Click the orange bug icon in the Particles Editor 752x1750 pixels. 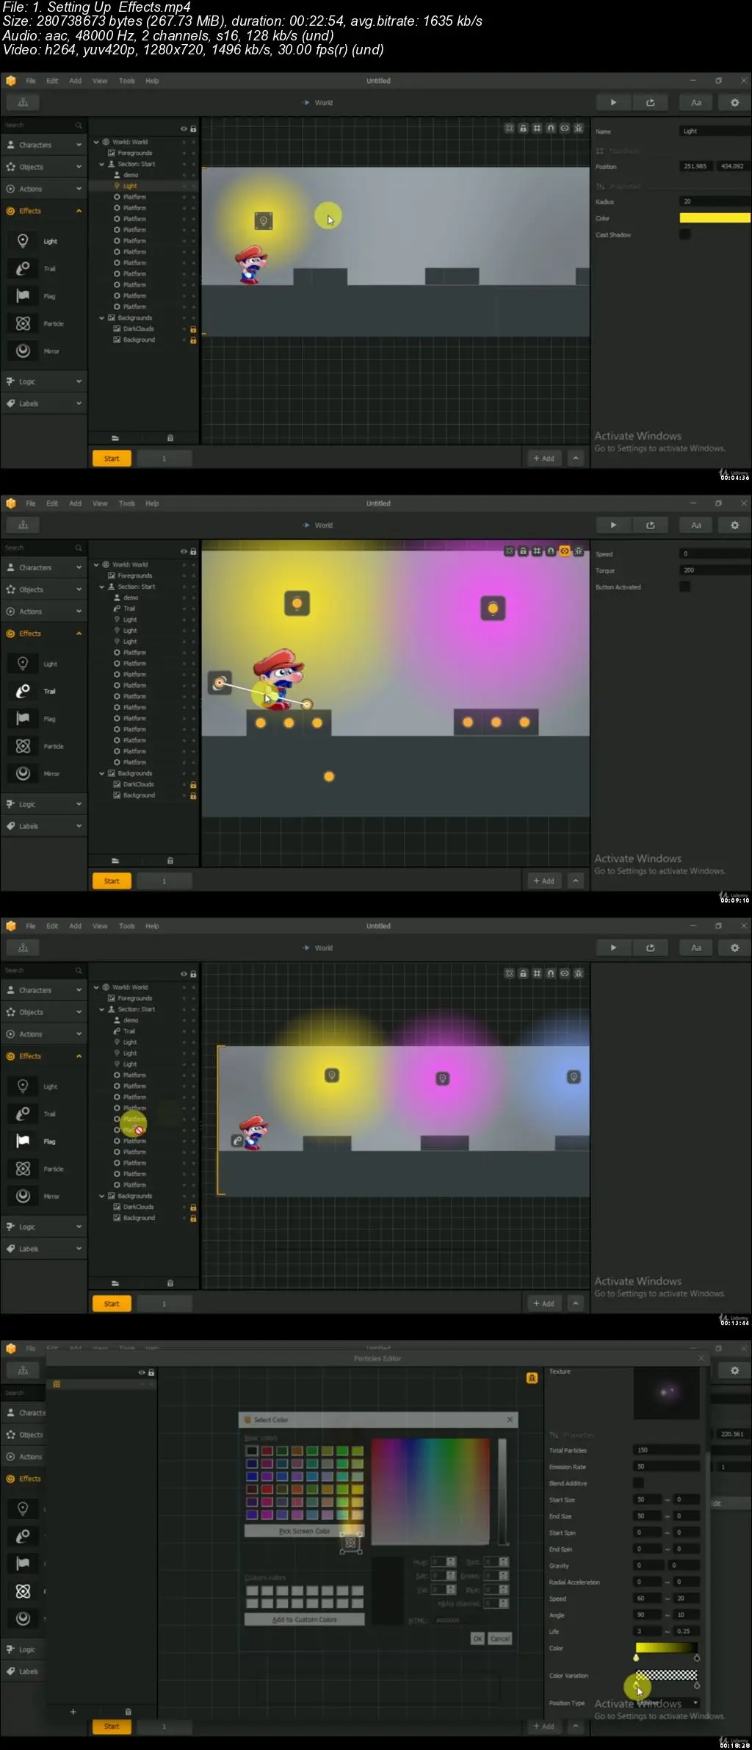click(532, 1378)
